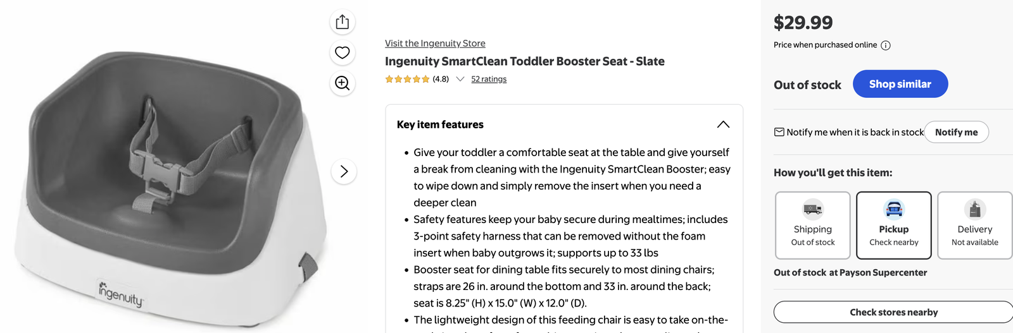The width and height of the screenshot is (1013, 333).
Task: Click the Shop similar button
Action: click(900, 84)
